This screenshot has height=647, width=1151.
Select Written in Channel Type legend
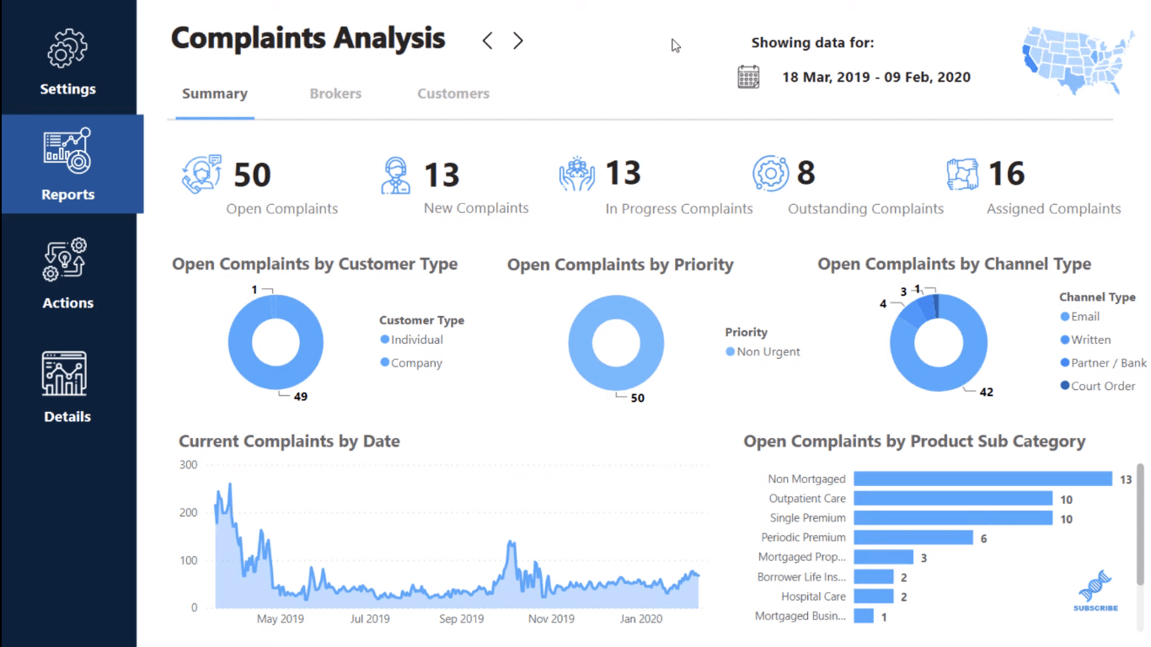1085,340
